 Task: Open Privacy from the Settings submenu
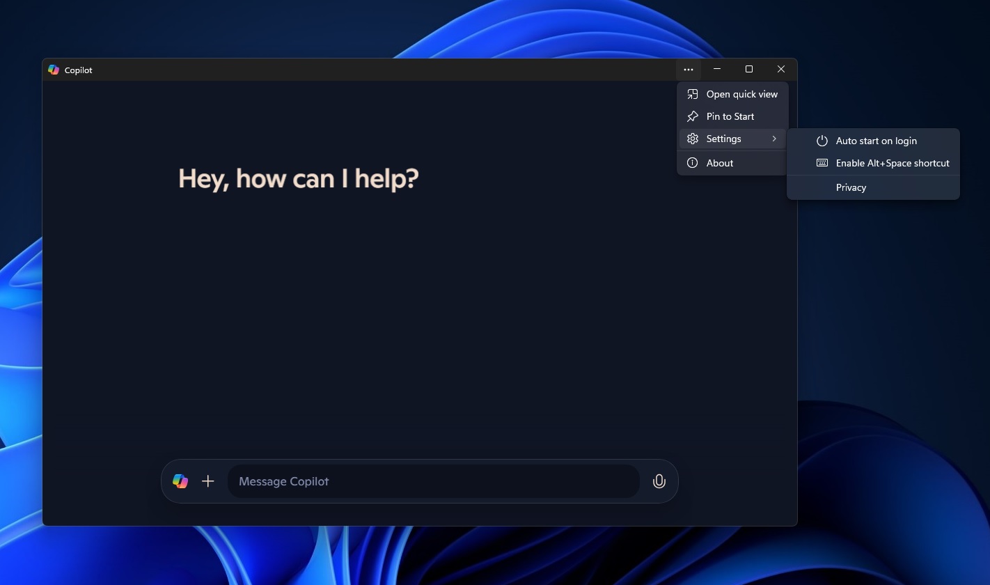[873, 187]
